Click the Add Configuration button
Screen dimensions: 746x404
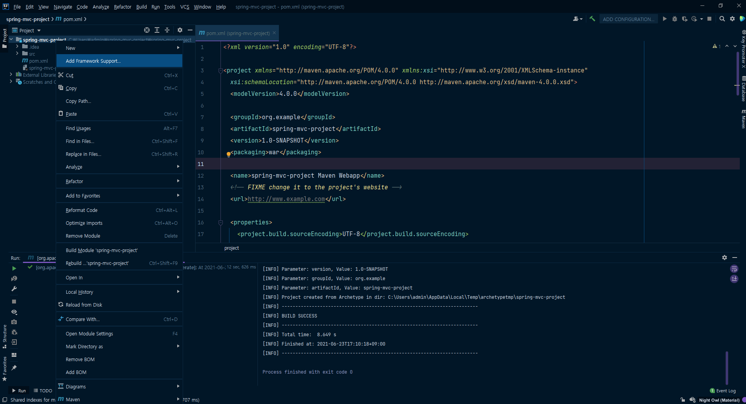click(x=628, y=19)
